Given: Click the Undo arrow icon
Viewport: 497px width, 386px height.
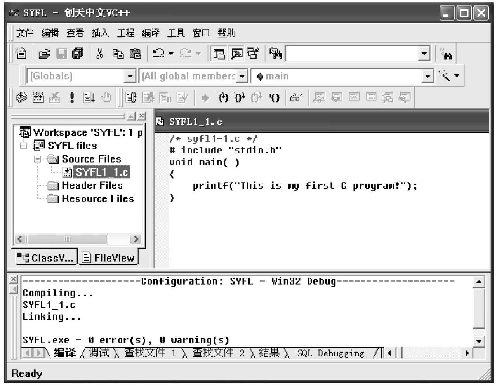Looking at the screenshot, I should (158, 53).
